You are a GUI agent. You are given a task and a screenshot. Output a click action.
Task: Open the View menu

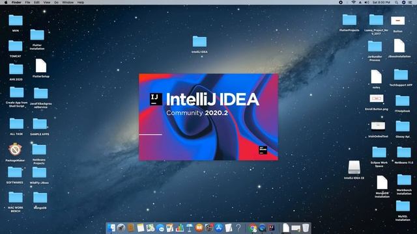47,3
